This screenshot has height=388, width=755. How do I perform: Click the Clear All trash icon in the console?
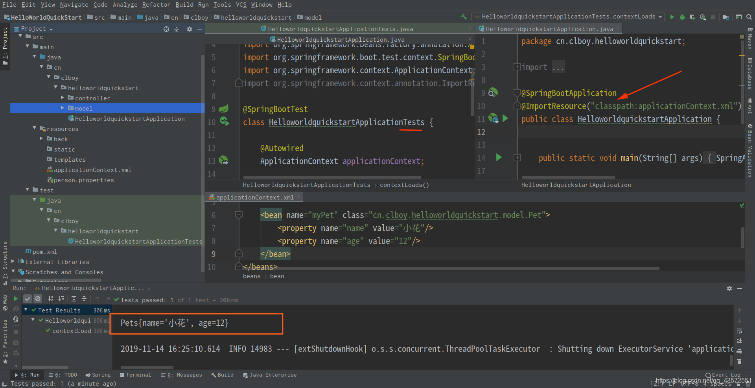click(739, 361)
